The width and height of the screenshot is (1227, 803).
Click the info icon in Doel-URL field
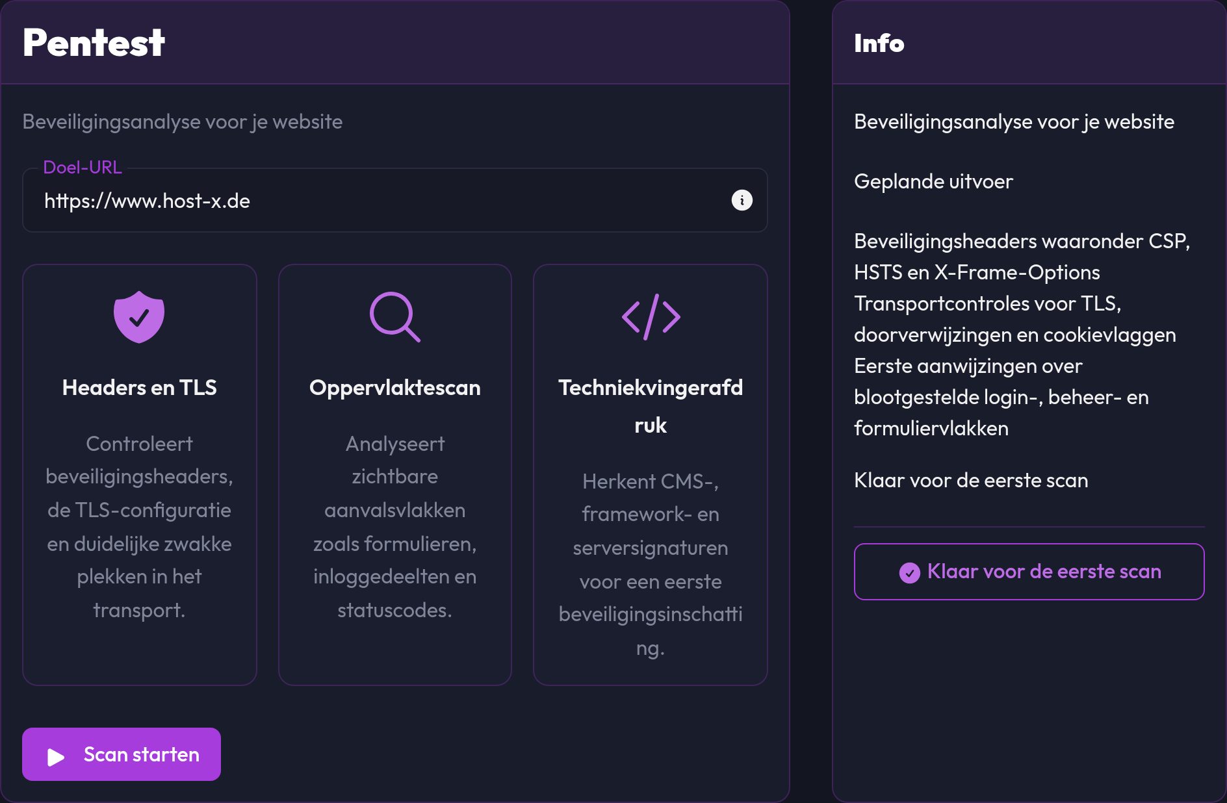click(742, 200)
